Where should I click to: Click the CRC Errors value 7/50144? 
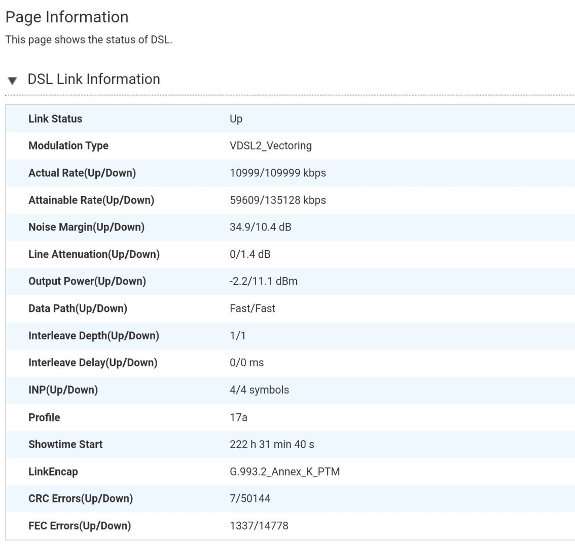(250, 499)
